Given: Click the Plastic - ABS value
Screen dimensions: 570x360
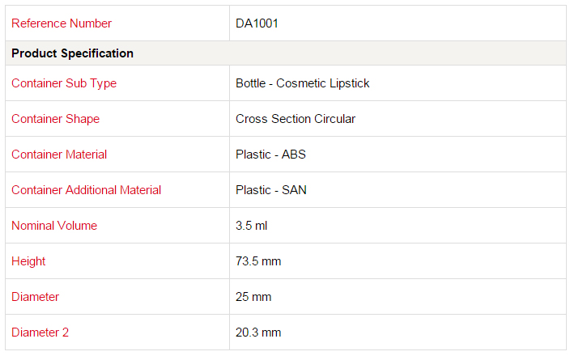Looking at the screenshot, I should click(x=270, y=155).
